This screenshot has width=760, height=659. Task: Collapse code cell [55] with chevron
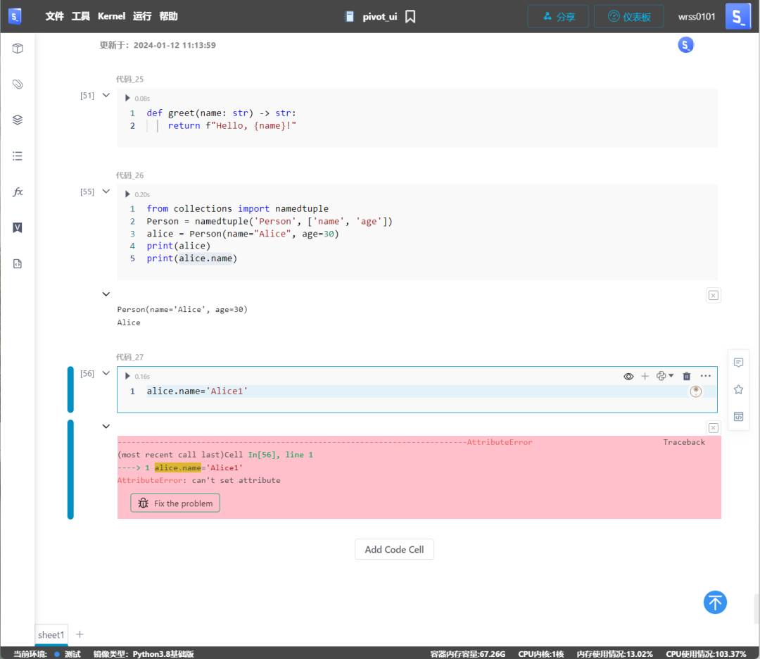click(106, 192)
